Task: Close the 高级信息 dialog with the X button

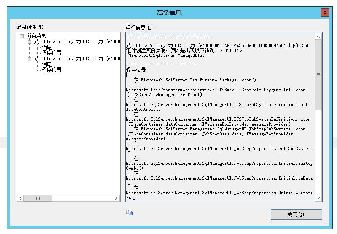Action: pos(325,12)
